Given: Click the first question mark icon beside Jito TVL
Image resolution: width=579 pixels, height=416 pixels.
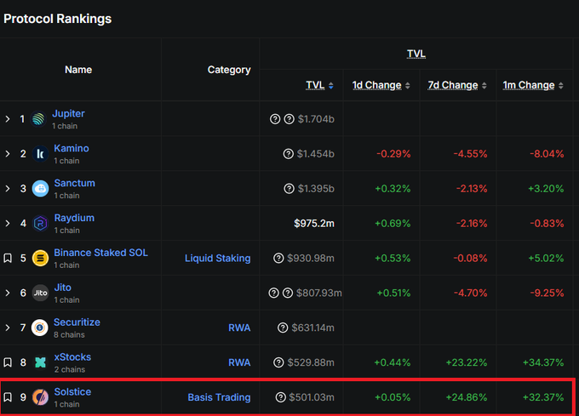Looking at the screenshot, I should coord(273,293).
